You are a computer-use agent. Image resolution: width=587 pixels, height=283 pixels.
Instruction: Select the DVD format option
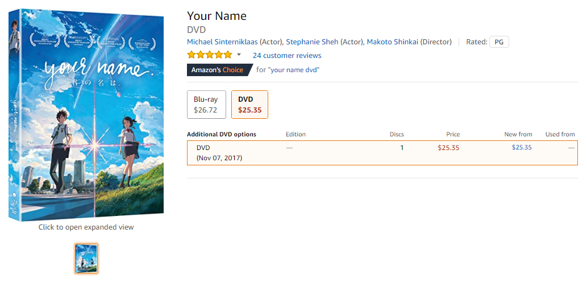(249, 105)
